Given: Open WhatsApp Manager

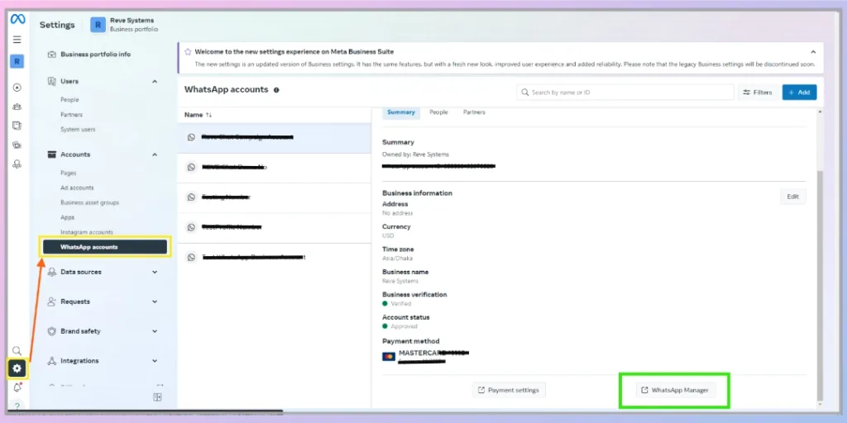Looking at the screenshot, I should point(675,390).
